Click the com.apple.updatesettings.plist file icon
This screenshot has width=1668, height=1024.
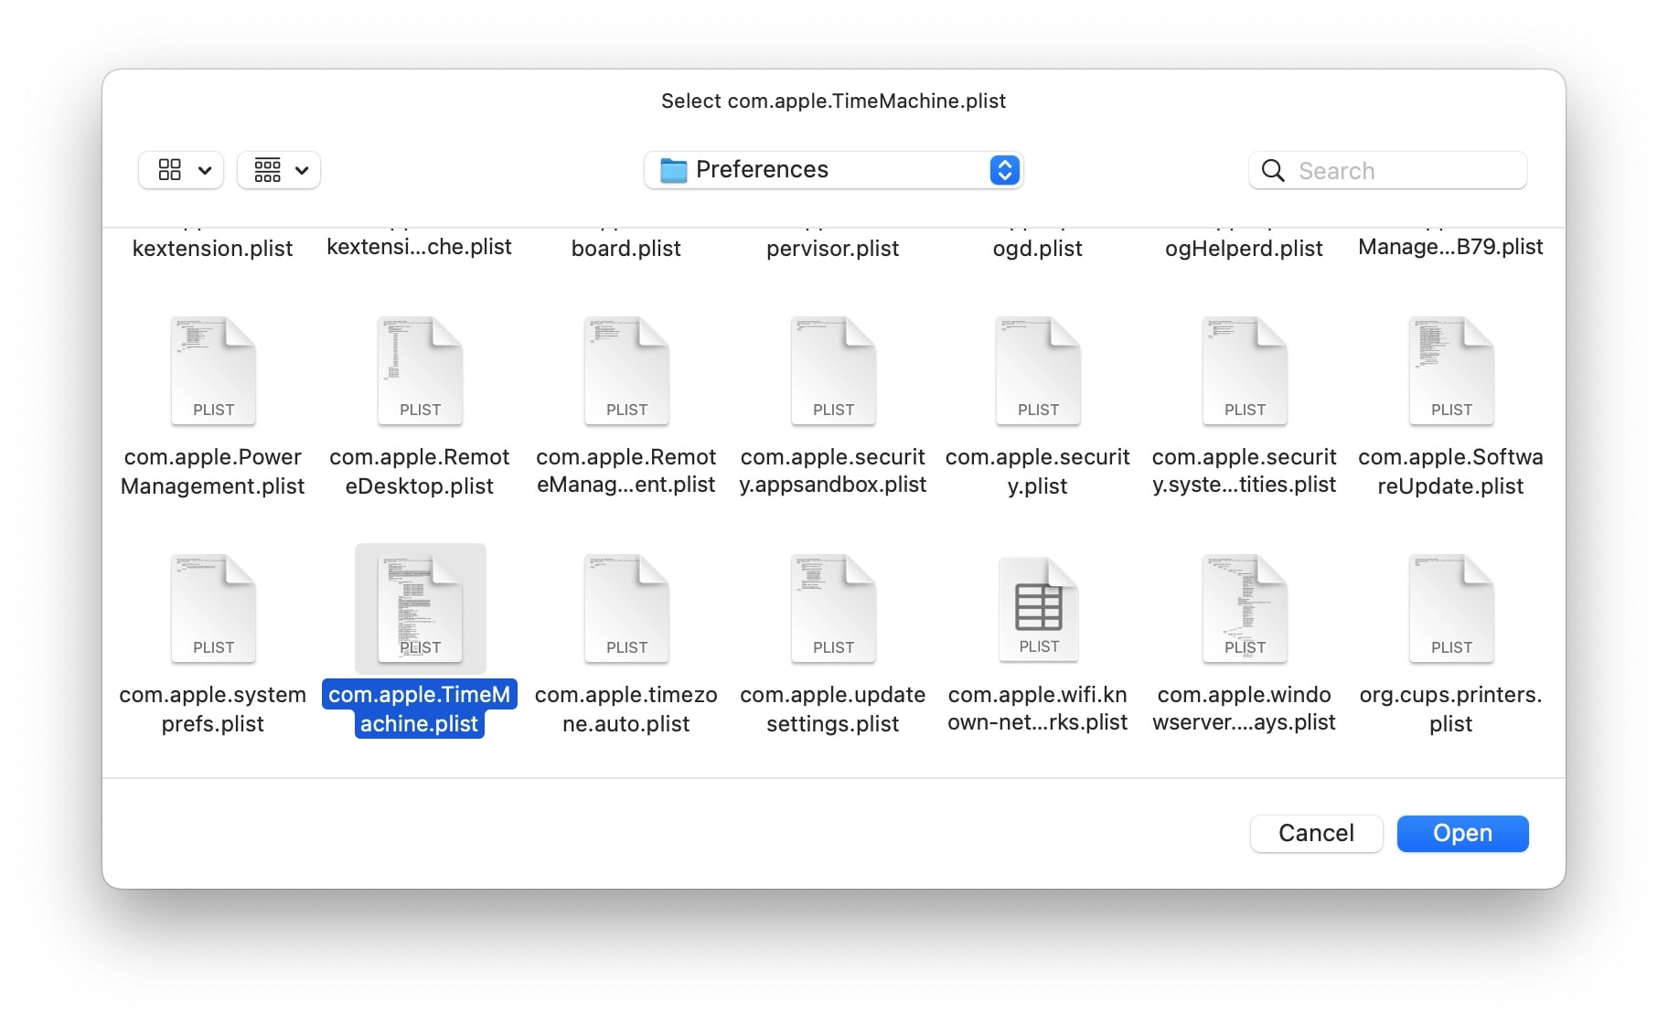(833, 609)
